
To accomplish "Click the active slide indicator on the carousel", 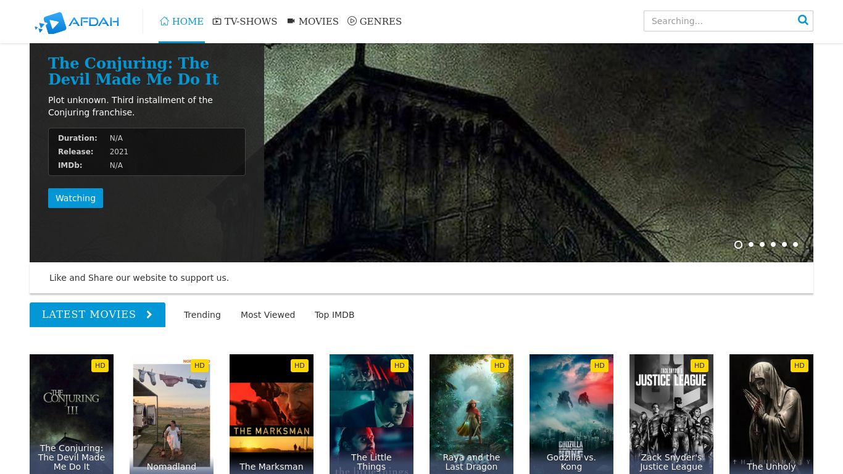I will pos(738,244).
